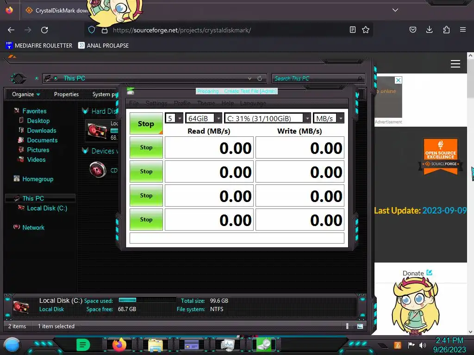Select the CD drive icon in Explorer
474x355 pixels.
[98, 170]
